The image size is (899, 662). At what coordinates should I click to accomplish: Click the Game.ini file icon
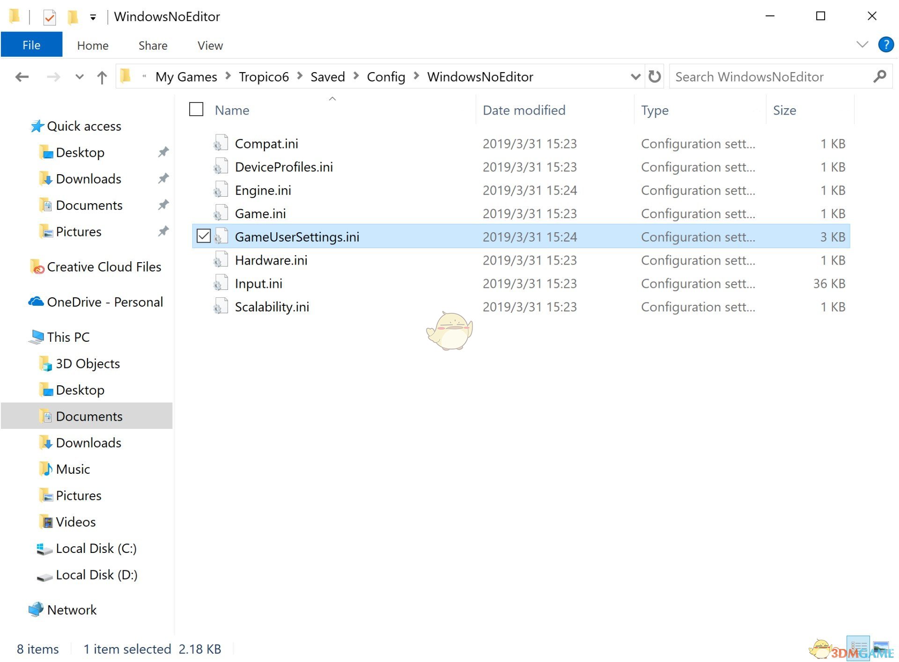pos(220,213)
